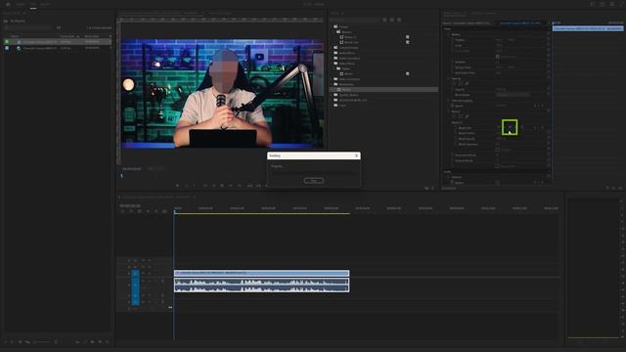Collapse the Mosaic effect section

tap(448, 111)
